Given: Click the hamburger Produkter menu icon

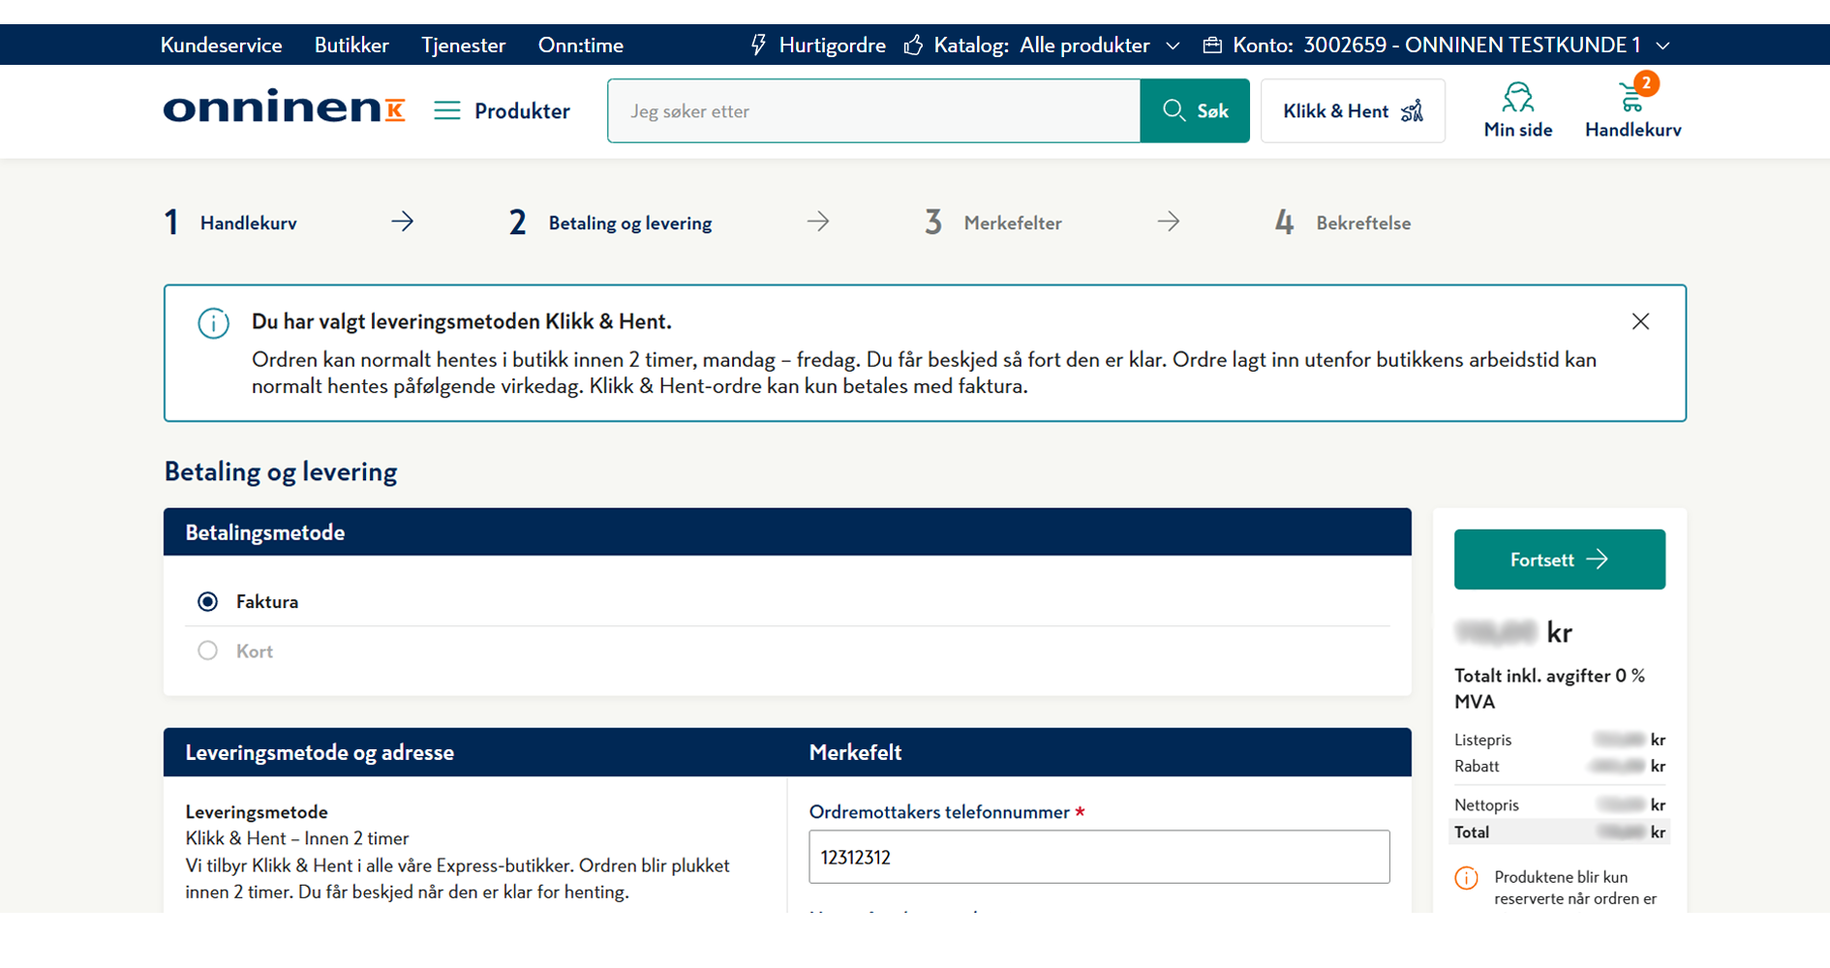Looking at the screenshot, I should coord(446,110).
